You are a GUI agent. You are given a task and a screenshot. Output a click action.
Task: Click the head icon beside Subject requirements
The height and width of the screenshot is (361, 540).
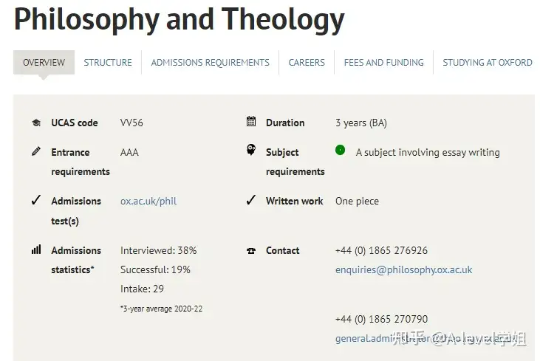pyautogui.click(x=251, y=150)
